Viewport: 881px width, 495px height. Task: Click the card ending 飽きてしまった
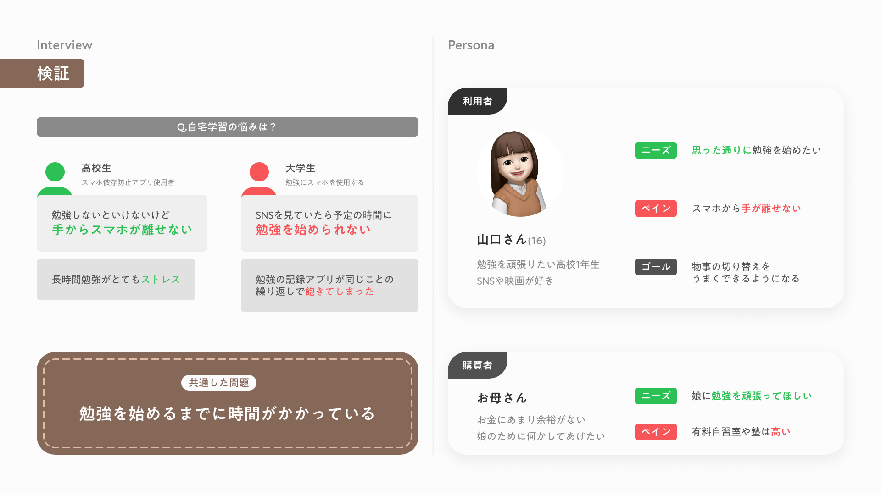(329, 285)
